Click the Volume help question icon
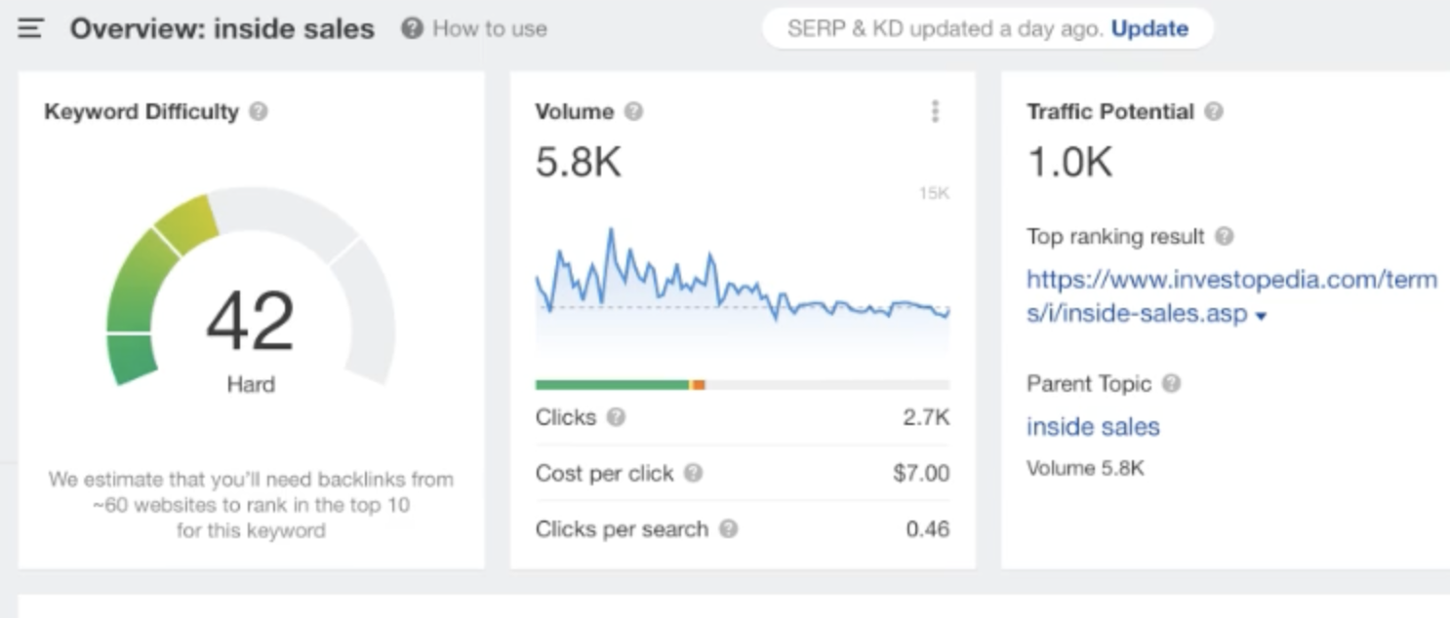The image size is (1450, 618). 634,112
